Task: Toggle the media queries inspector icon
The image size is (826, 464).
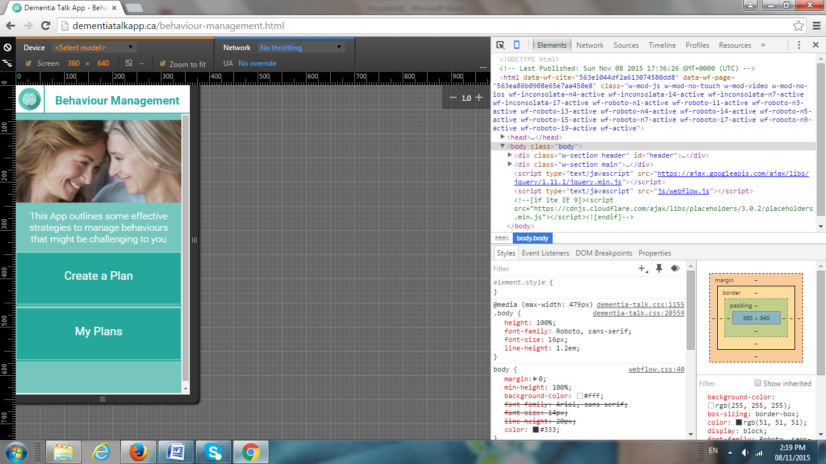Action: (7, 63)
